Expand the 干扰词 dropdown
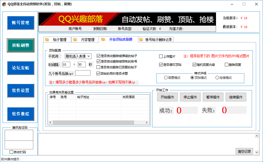263x162 pixels. click(78, 56)
